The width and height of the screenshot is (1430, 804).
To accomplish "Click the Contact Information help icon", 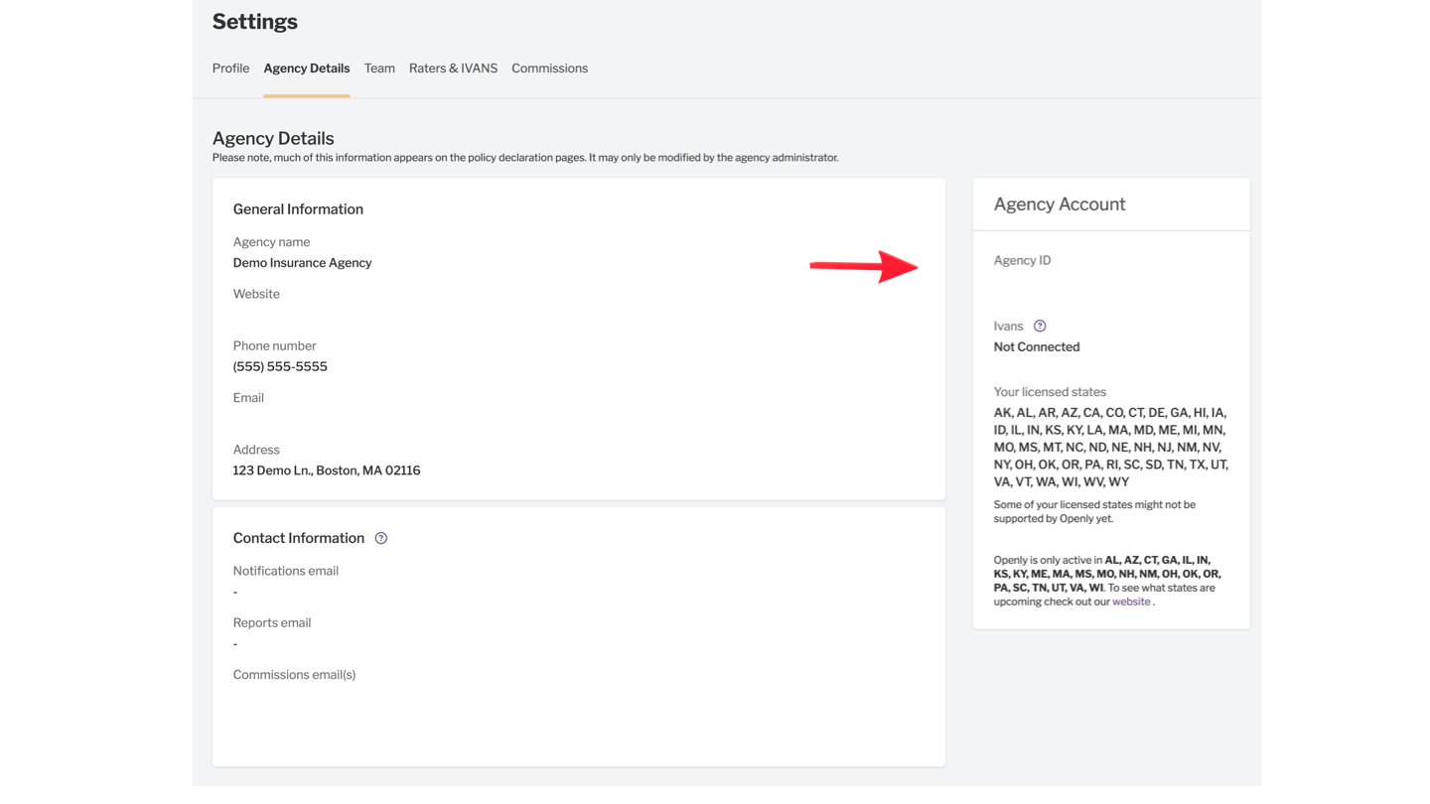I will [x=380, y=538].
